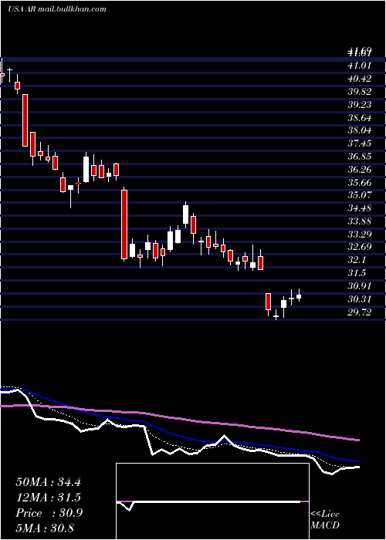This screenshot has width=386, height=540.
Task: Click the 50MA : 34.4 readout
Action: tap(48, 482)
